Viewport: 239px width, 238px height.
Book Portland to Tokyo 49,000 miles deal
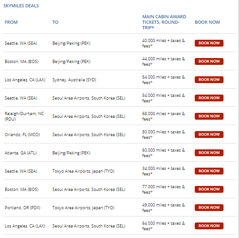click(x=209, y=207)
